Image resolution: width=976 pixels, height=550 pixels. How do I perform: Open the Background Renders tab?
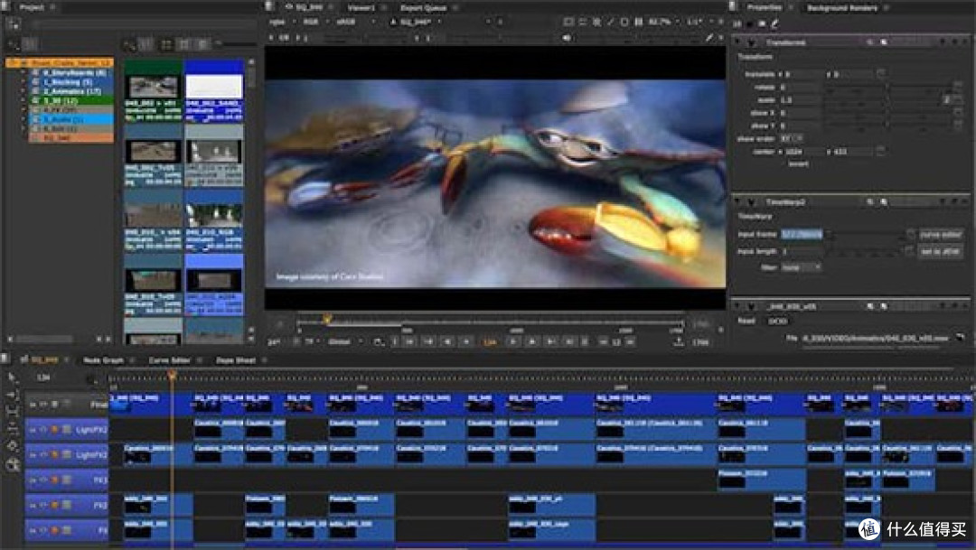pos(842,8)
